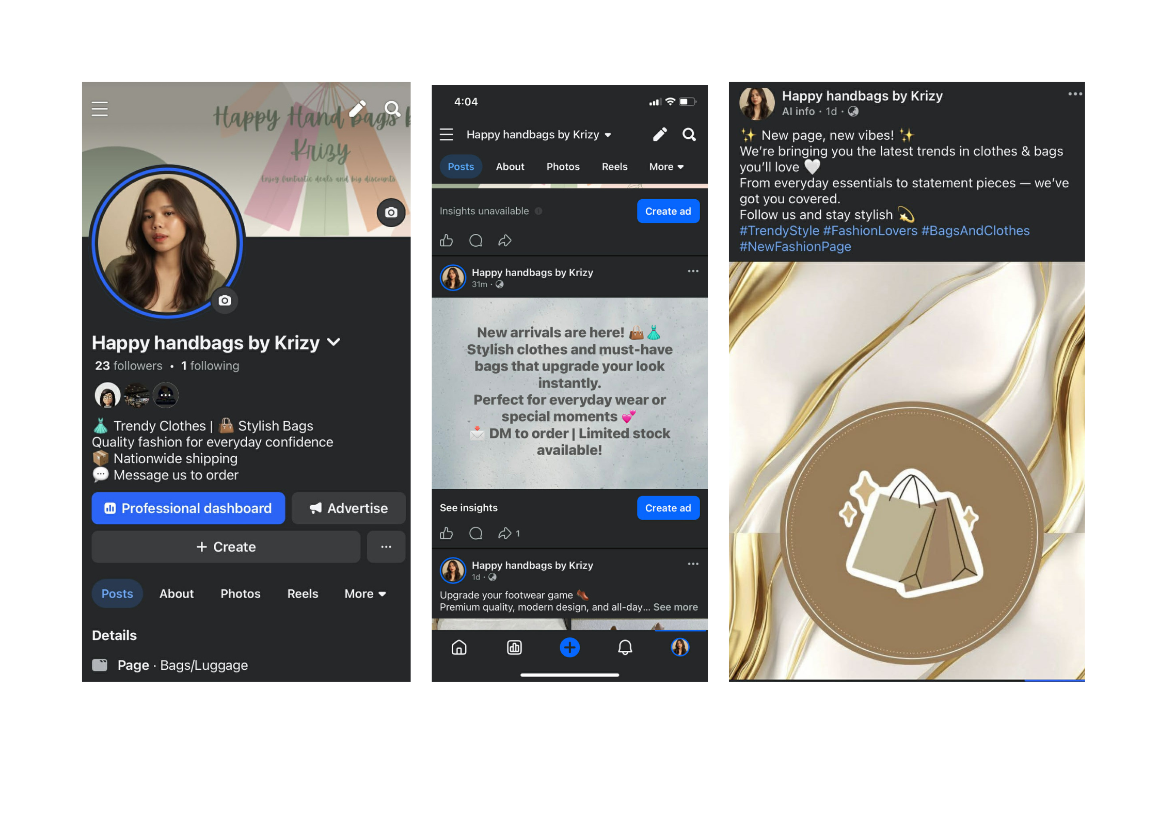Tap camera icon on cover photo
This screenshot has width=1159, height=819.
(391, 212)
